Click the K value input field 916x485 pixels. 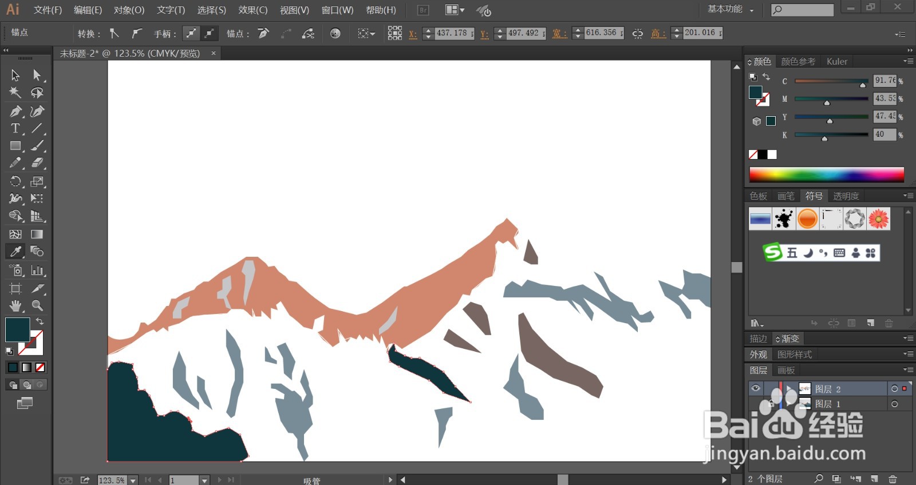pos(885,134)
